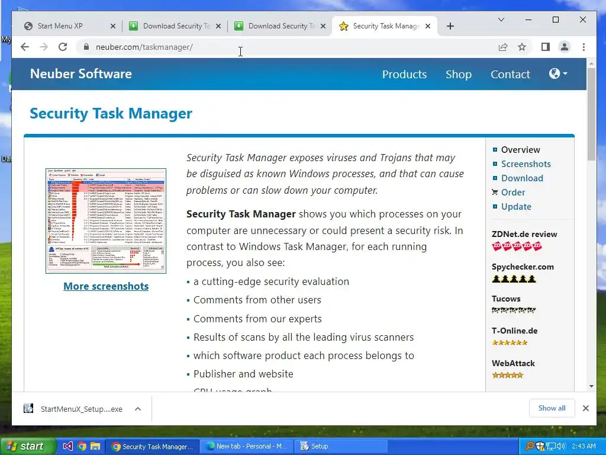Open the Download sidebar link

522,178
